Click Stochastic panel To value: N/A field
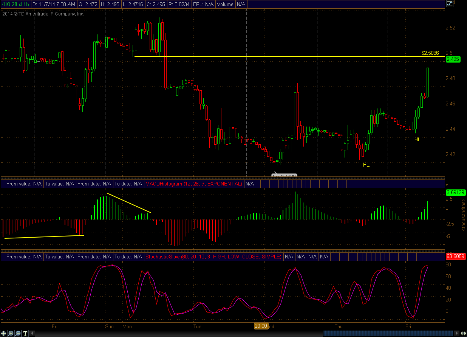 pyautogui.click(x=59, y=257)
